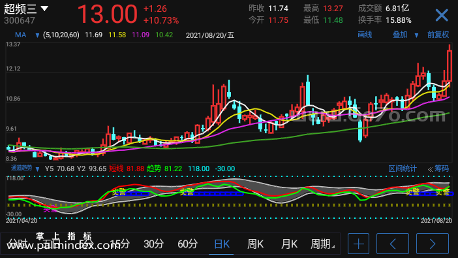The width and height of the screenshot is (458, 258).
Task: Go to previous with left arrow button
Action: [x=393, y=244]
